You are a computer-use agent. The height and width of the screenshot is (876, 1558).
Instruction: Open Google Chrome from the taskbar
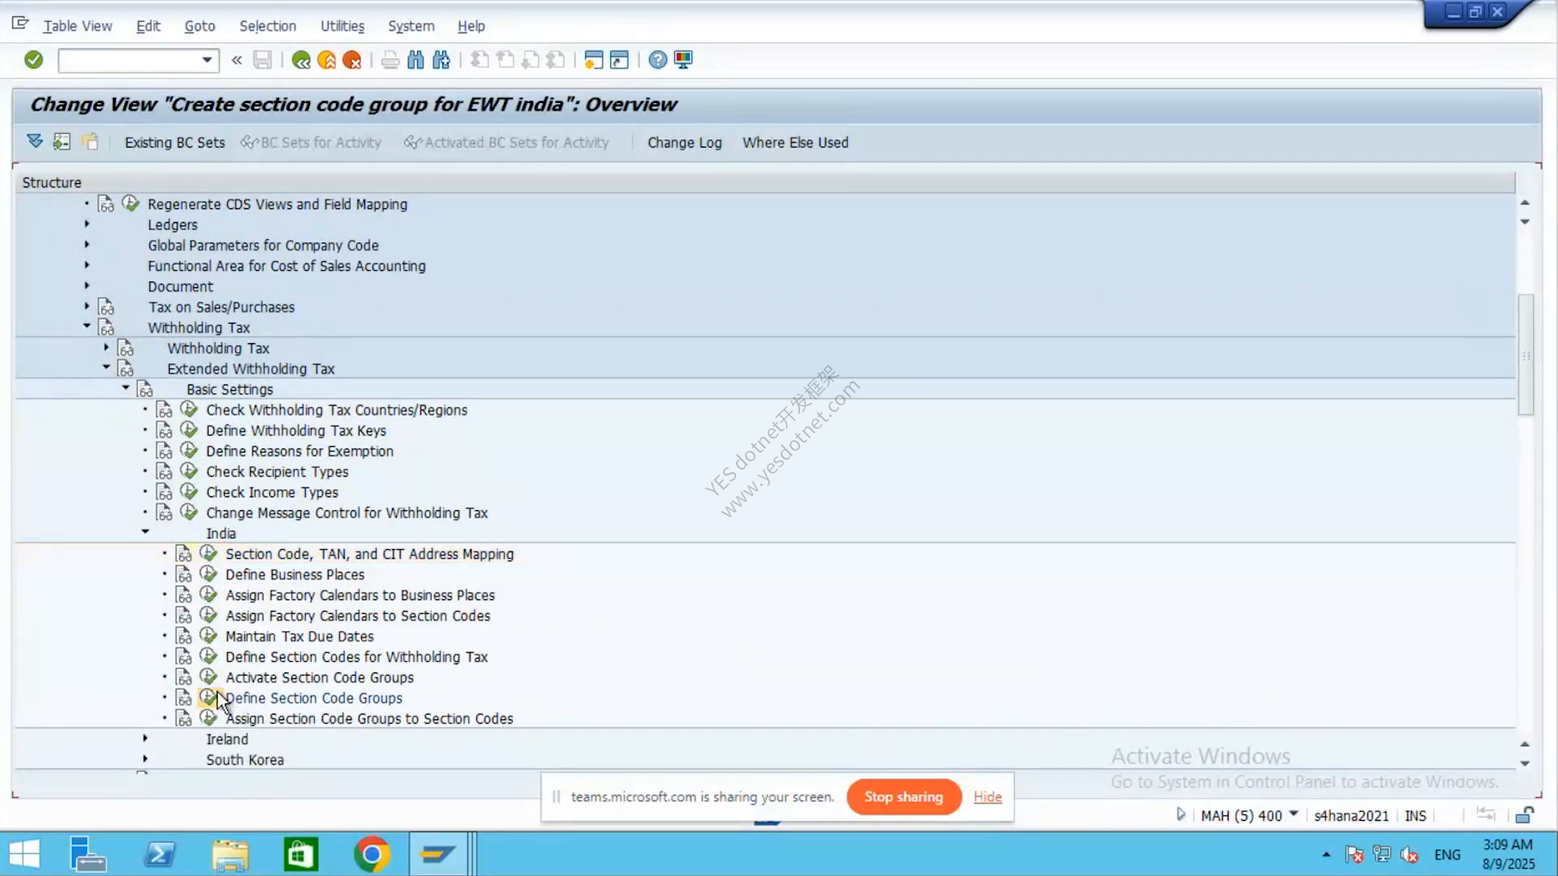tap(372, 854)
